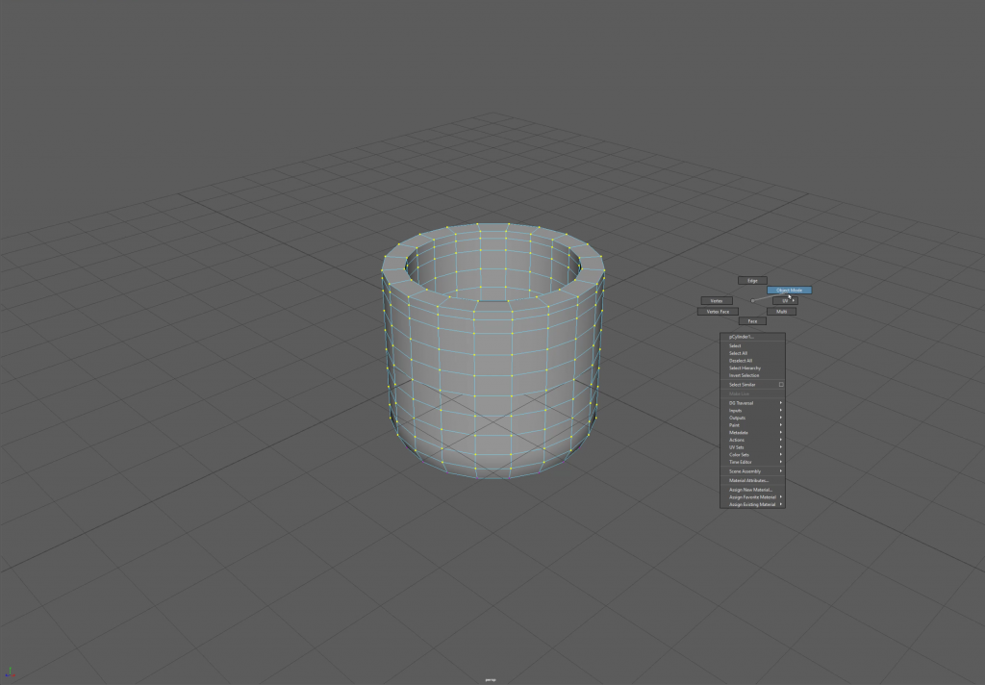Screen dimensions: 985x685
Task: Choose Select Hierarchy menu item
Action: (745, 368)
